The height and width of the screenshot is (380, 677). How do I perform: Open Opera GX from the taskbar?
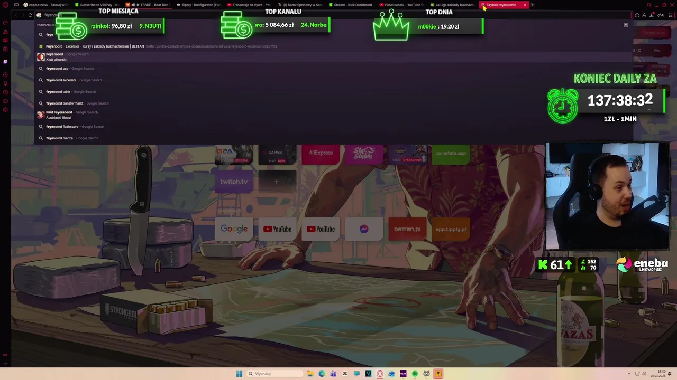click(380, 374)
